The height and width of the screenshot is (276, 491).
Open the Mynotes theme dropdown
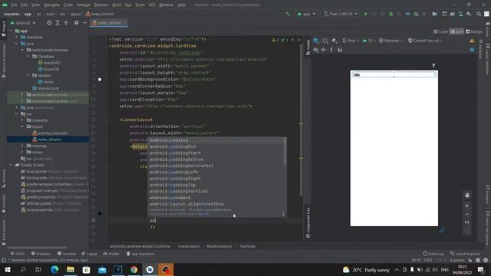point(390,41)
